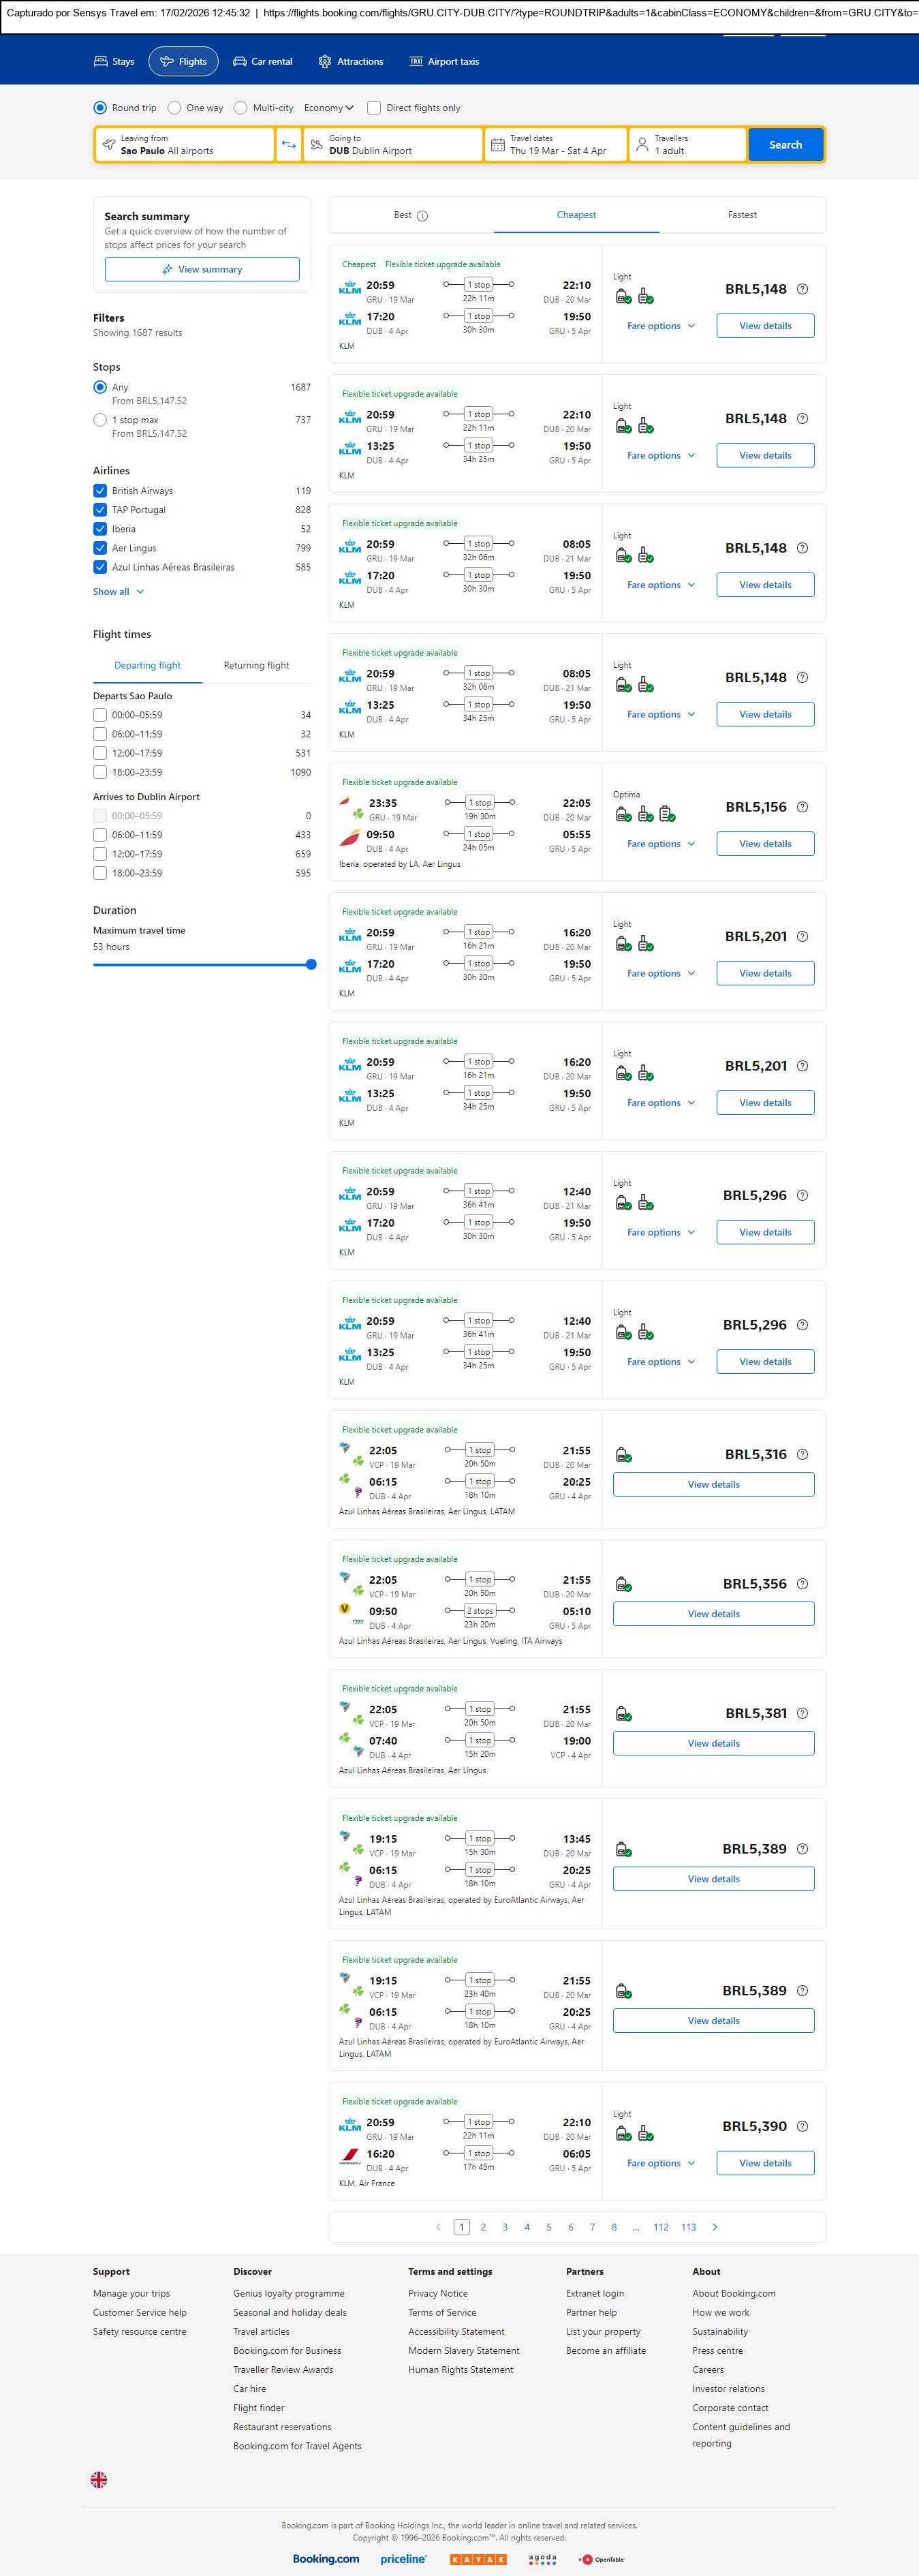Click the blue Search button
The width and height of the screenshot is (919, 2576).
(x=785, y=145)
